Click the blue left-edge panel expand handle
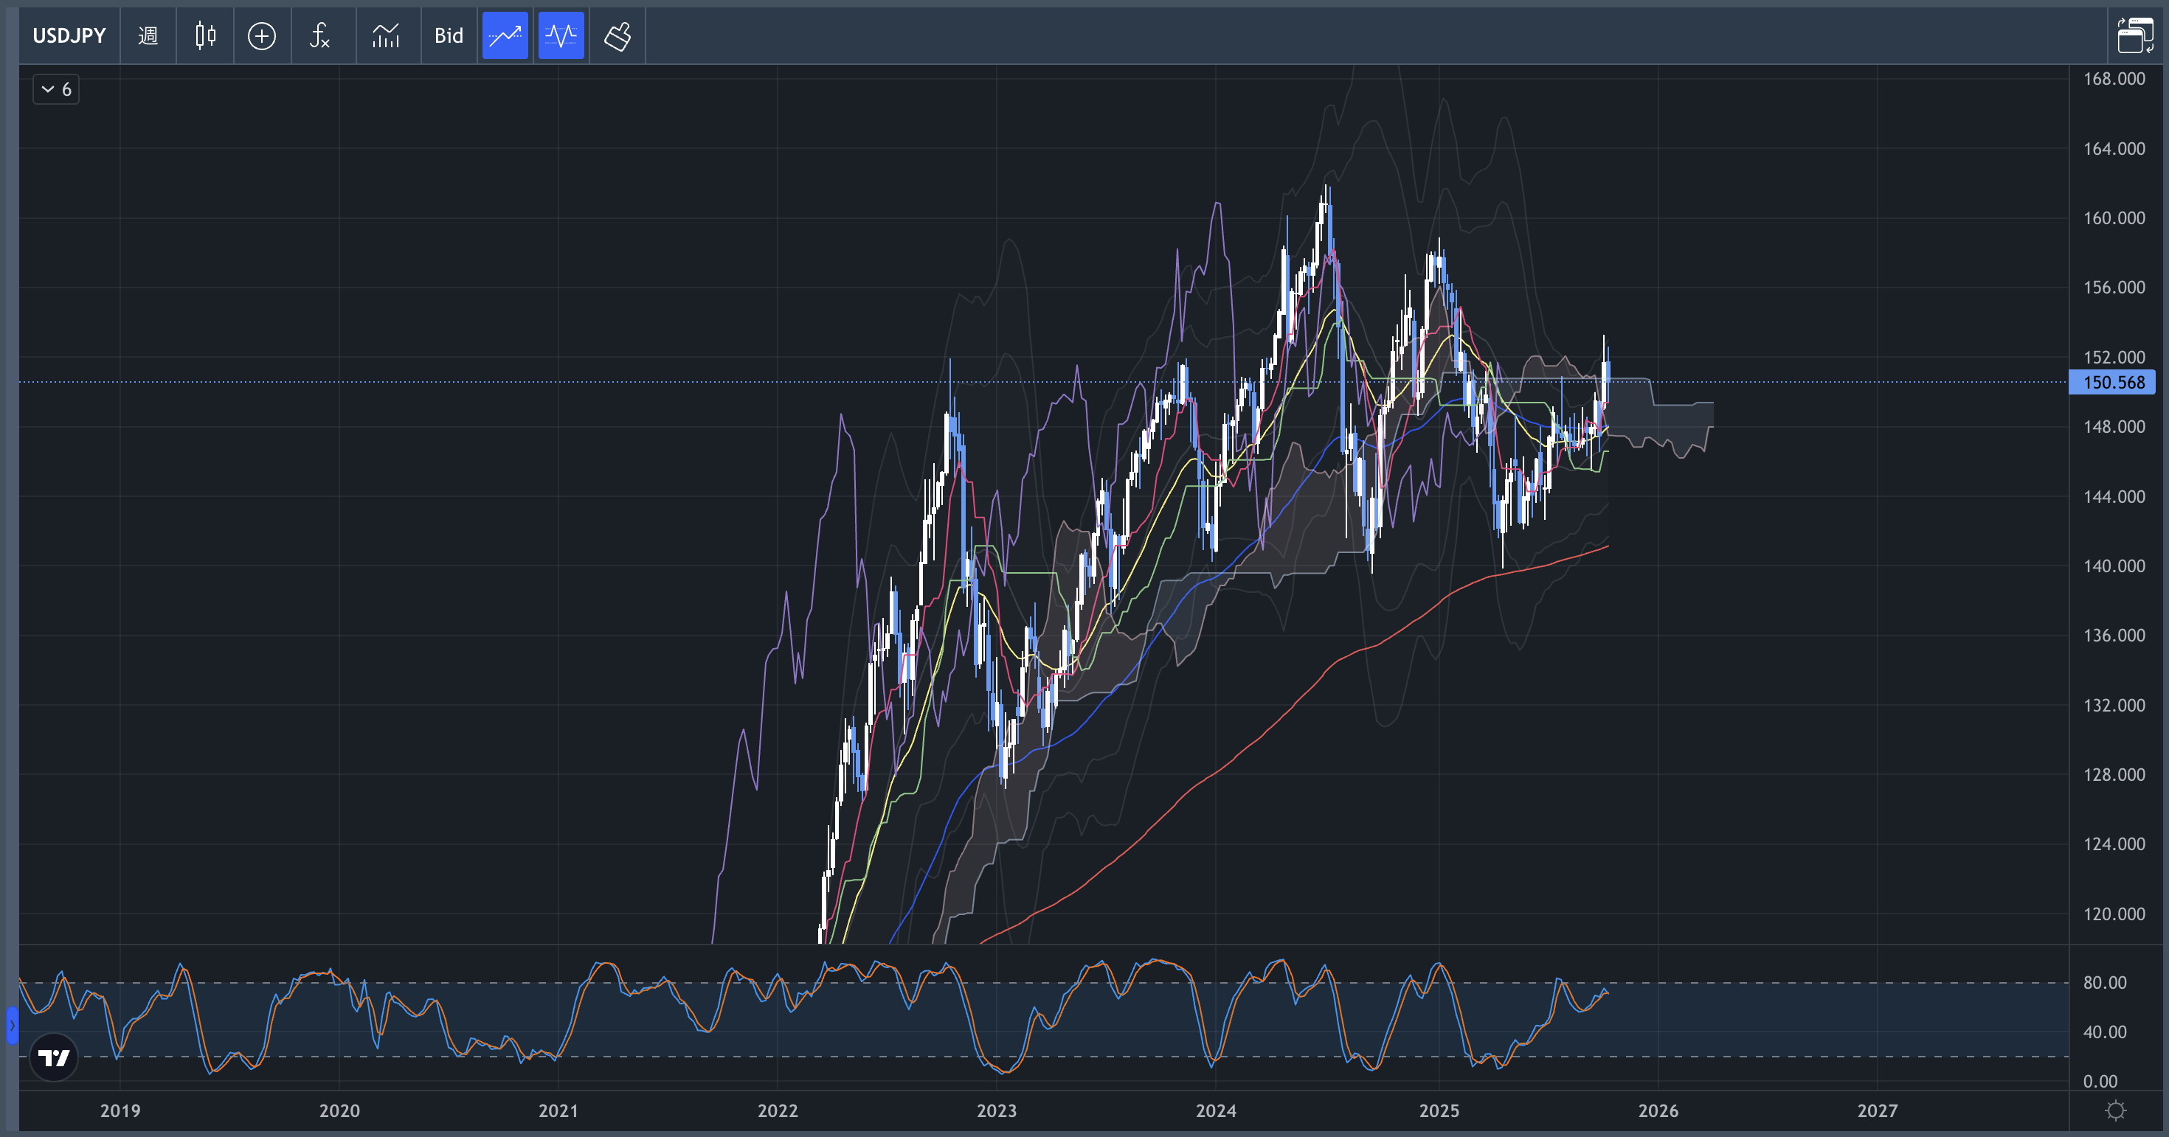Viewport: 2169px width, 1137px height. 12,1025
